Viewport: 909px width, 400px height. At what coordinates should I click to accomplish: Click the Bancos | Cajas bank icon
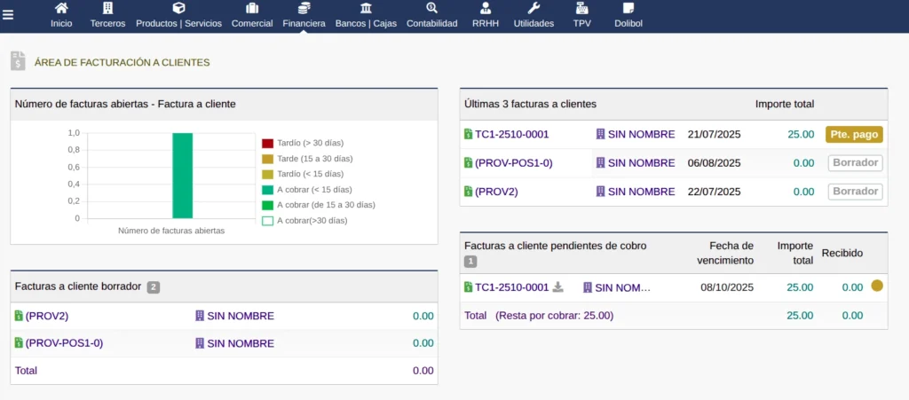(x=366, y=8)
